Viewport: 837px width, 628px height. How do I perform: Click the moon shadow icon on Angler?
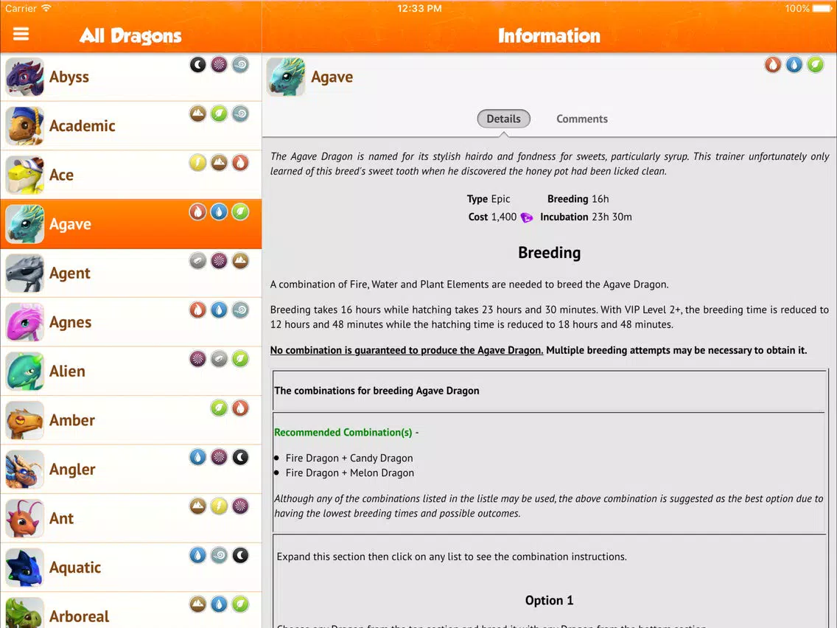240,458
